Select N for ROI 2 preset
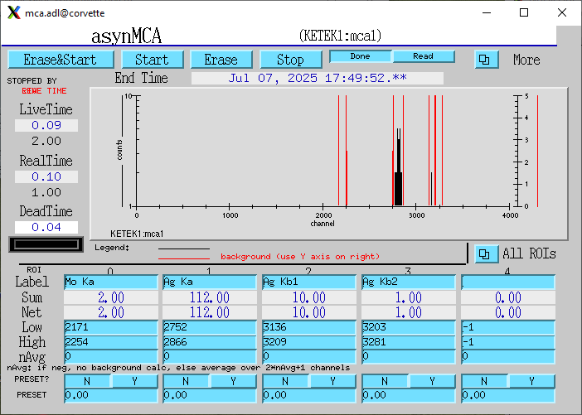 (x=285, y=381)
